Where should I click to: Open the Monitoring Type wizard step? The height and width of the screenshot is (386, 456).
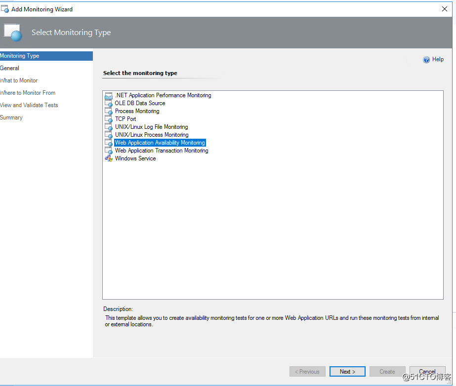click(46, 56)
